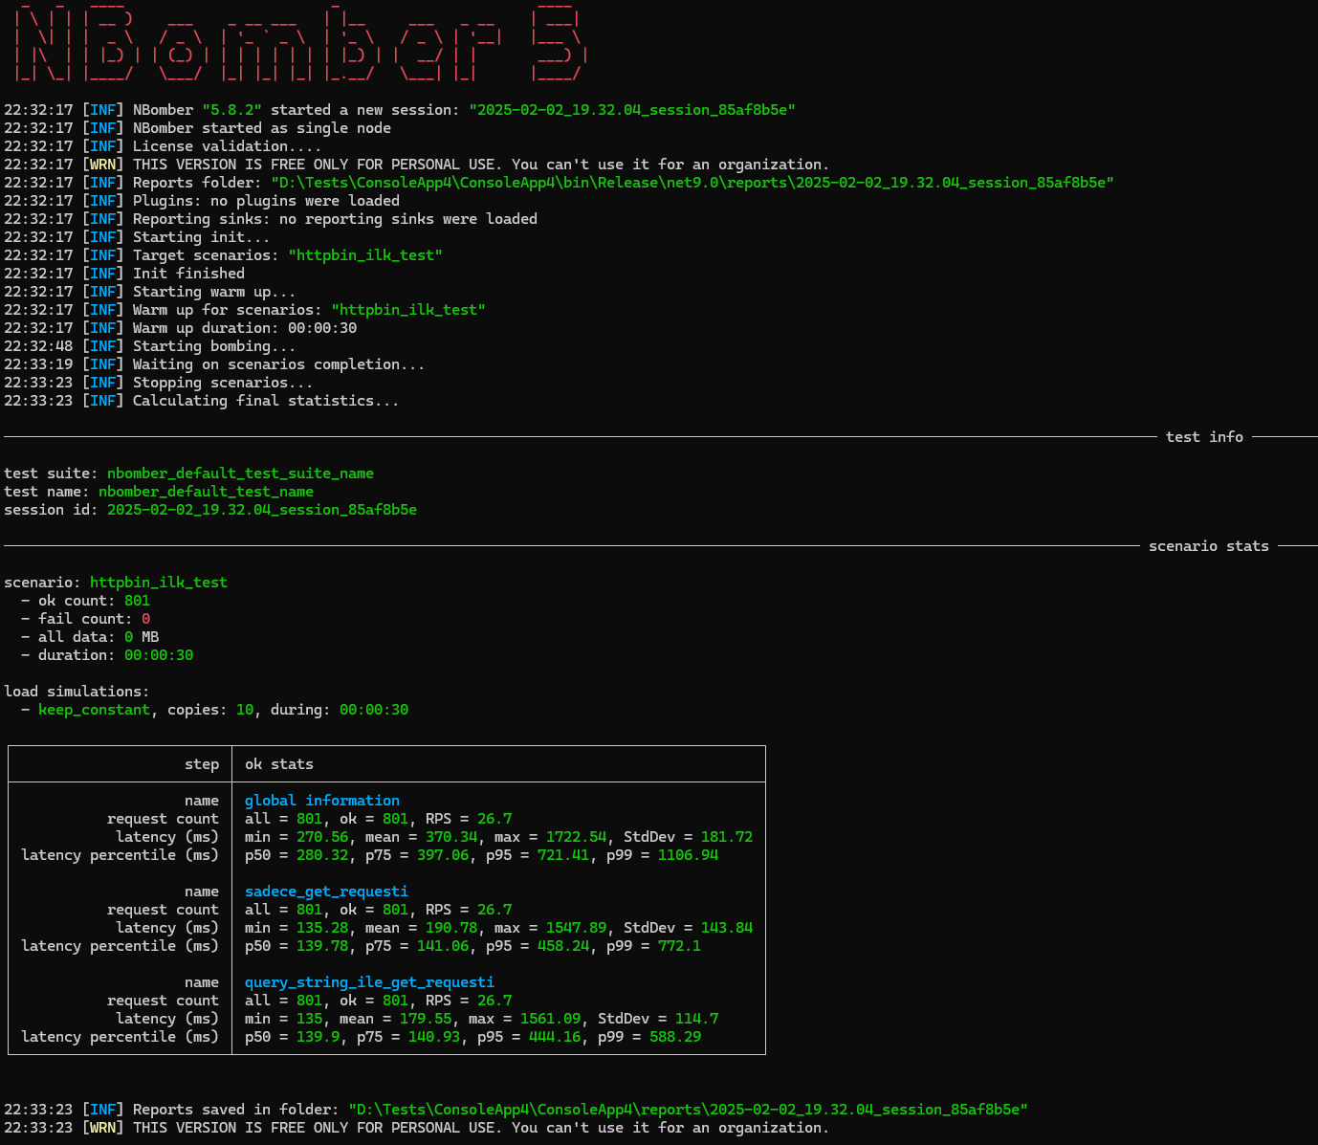The image size is (1318, 1145).
Task: Click the WRN tag at 22:32:17
Action: [x=102, y=165]
